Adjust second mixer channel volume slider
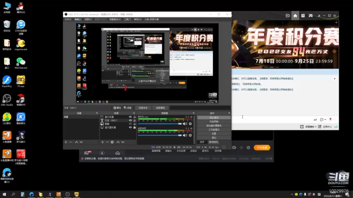 [x=160, y=135]
